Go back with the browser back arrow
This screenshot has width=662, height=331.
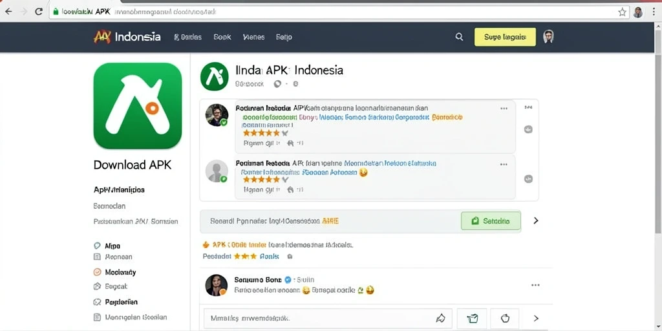[x=8, y=12]
